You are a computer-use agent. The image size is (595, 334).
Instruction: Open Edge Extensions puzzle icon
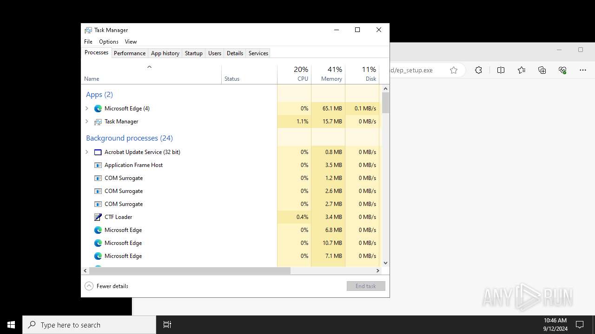478,70
